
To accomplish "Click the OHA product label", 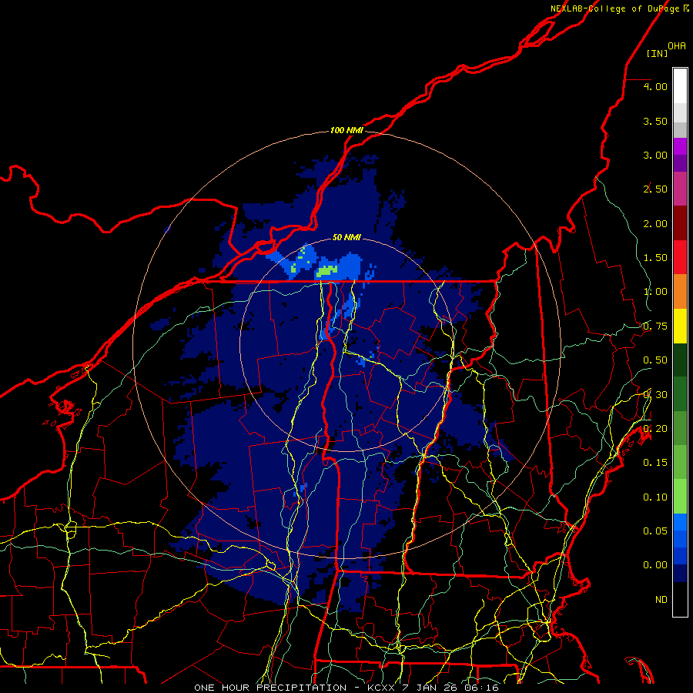I will click(677, 46).
